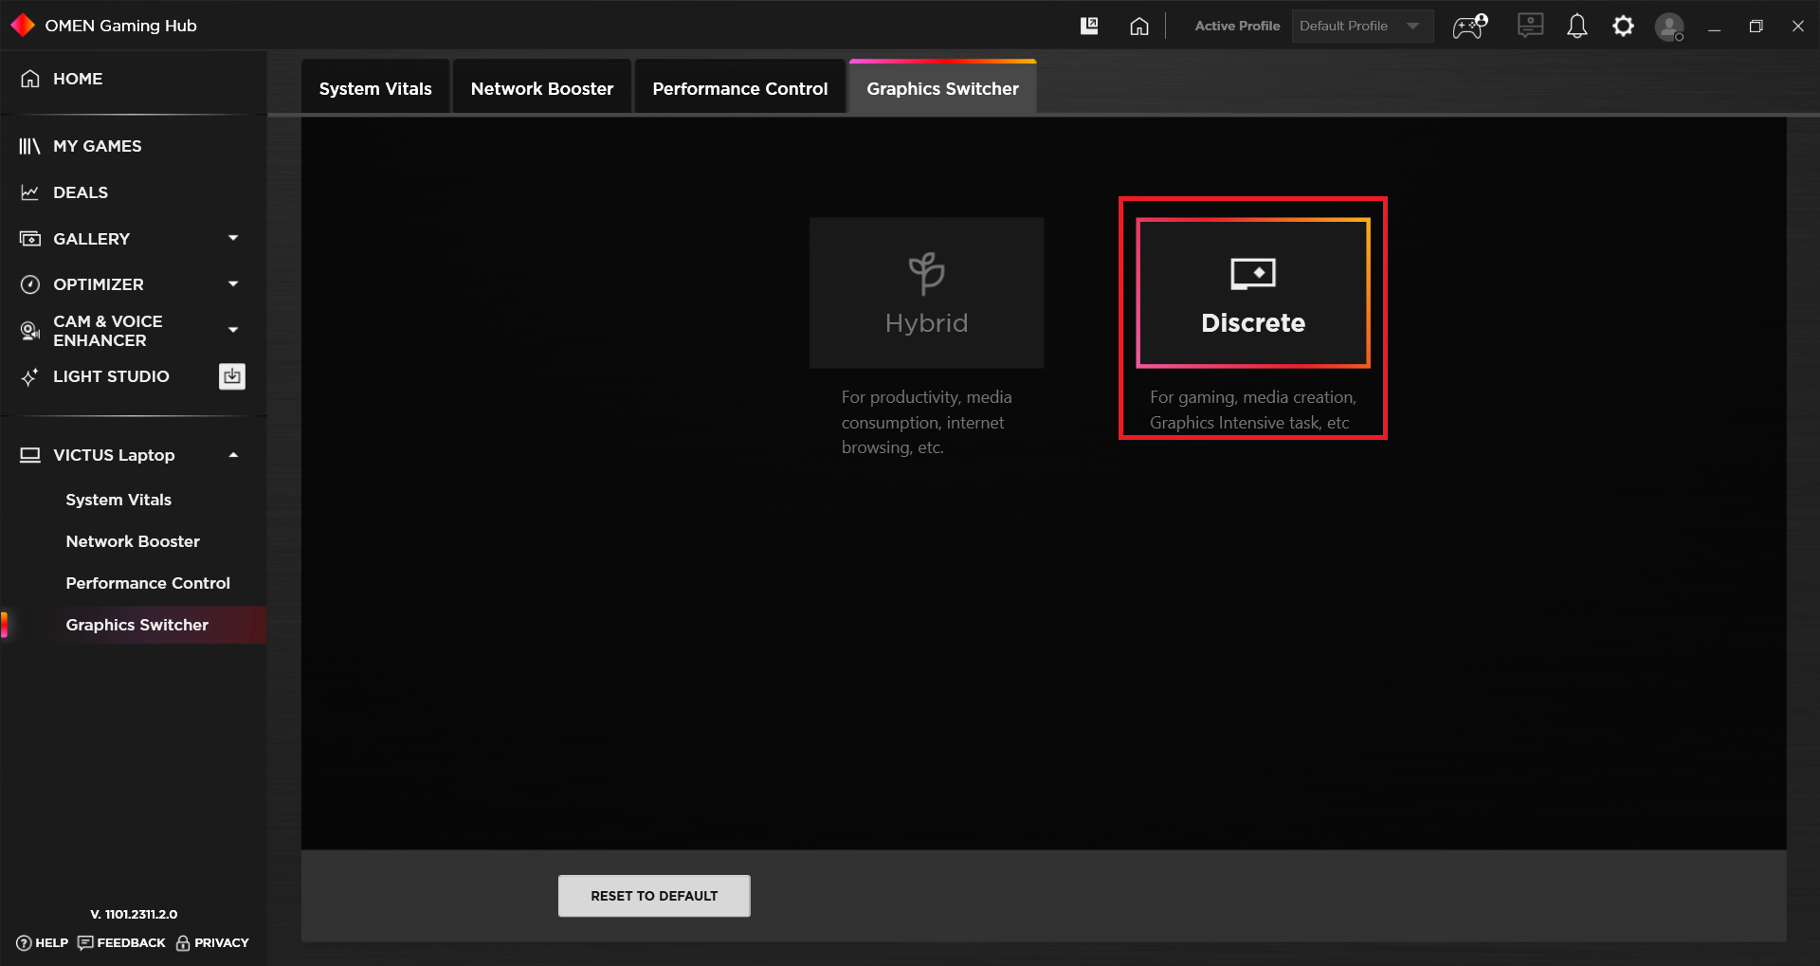Click the Hybrid description text

click(x=926, y=422)
